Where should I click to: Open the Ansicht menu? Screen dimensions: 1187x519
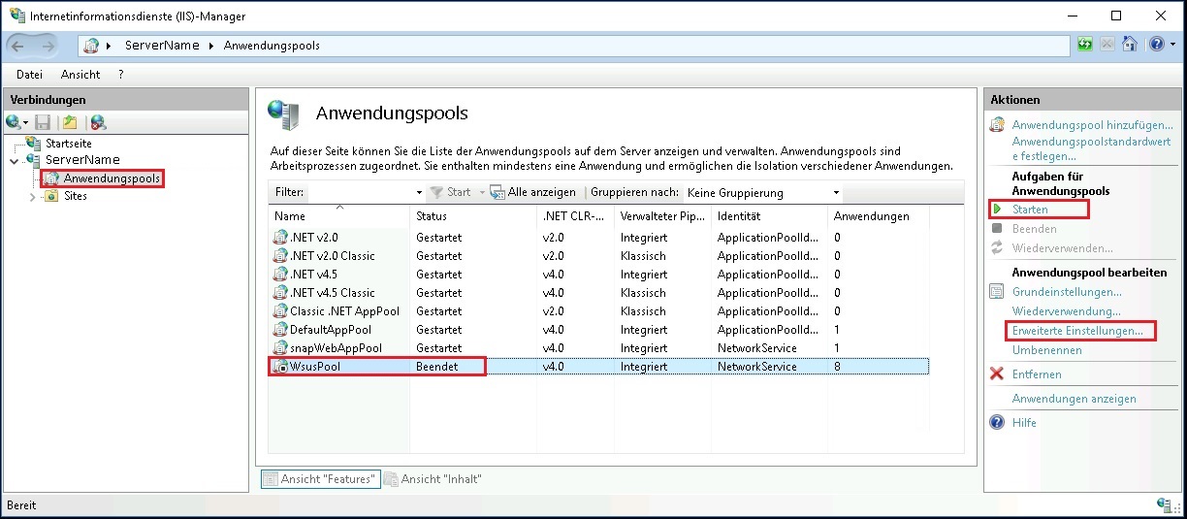[x=80, y=74]
